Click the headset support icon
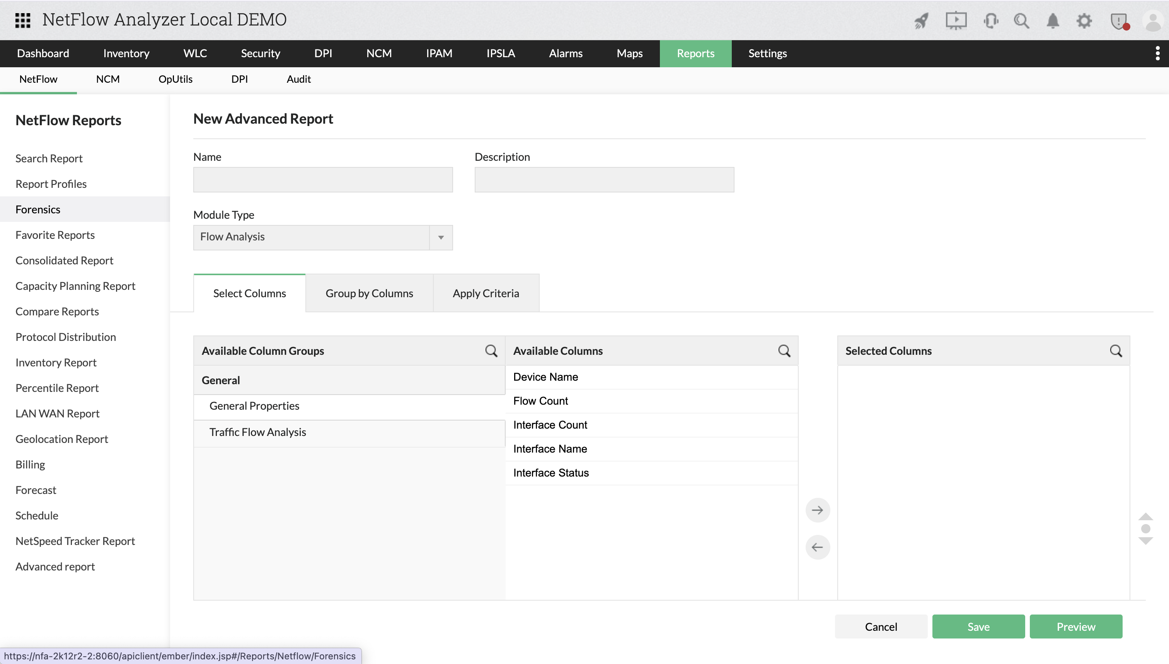The width and height of the screenshot is (1169, 664). pyautogui.click(x=991, y=20)
